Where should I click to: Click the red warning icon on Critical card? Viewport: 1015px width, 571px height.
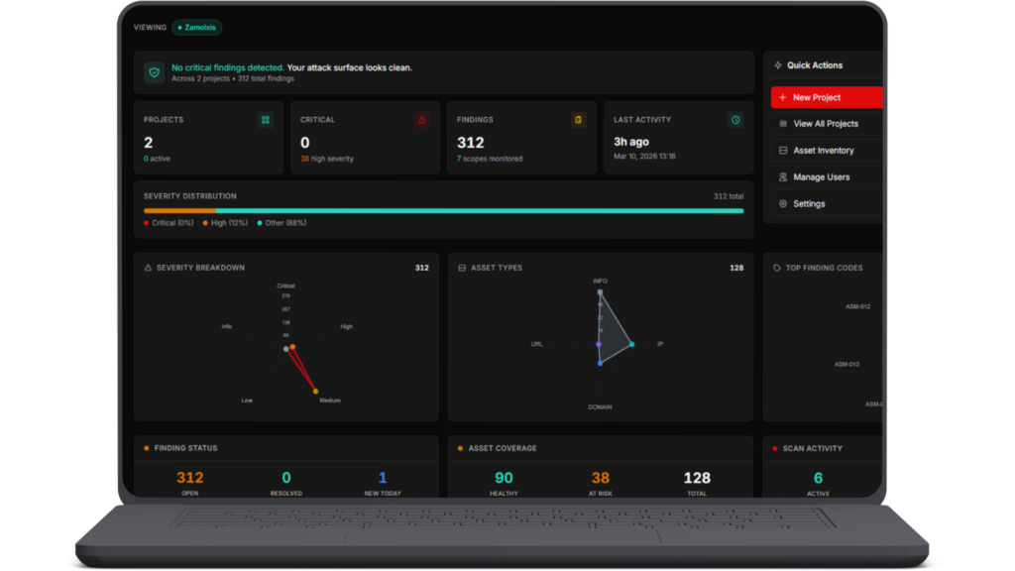[x=421, y=120]
